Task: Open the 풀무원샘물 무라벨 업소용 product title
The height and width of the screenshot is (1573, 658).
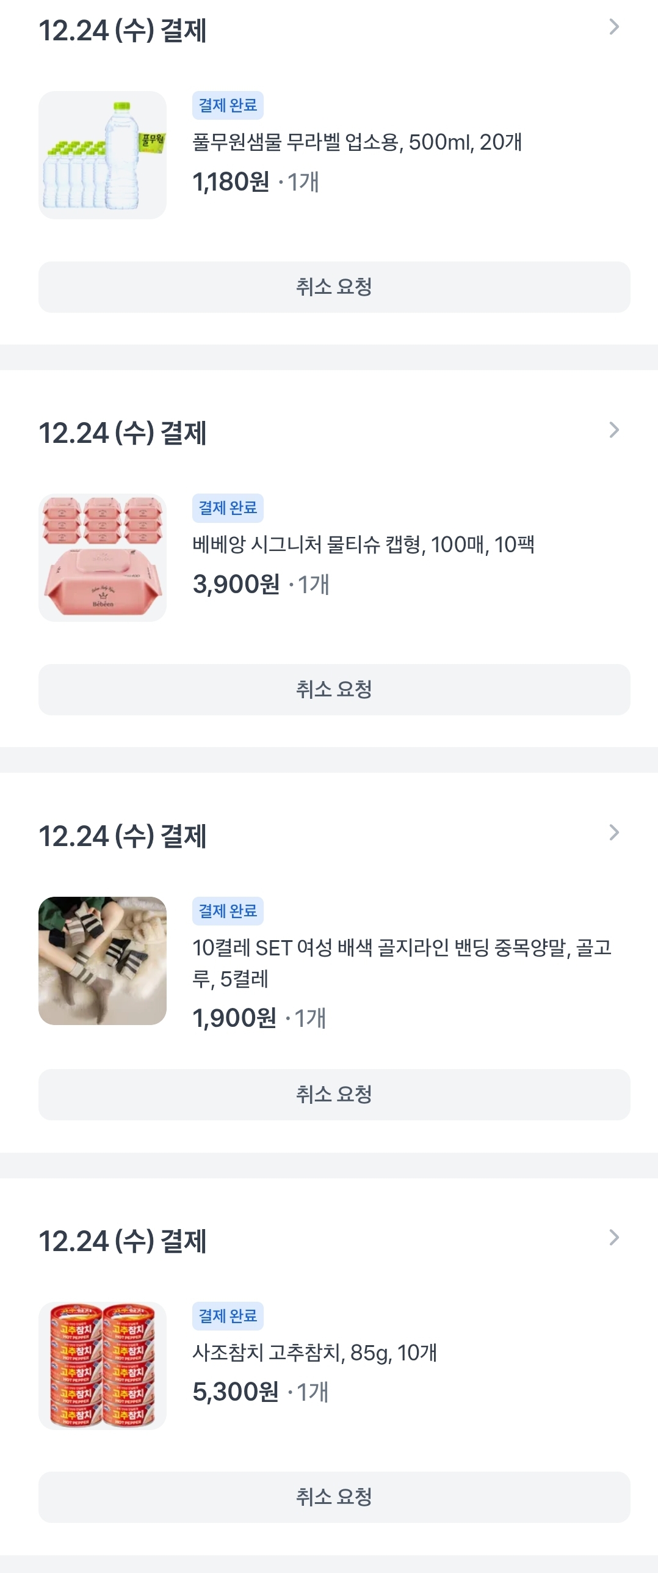Action: click(x=357, y=142)
